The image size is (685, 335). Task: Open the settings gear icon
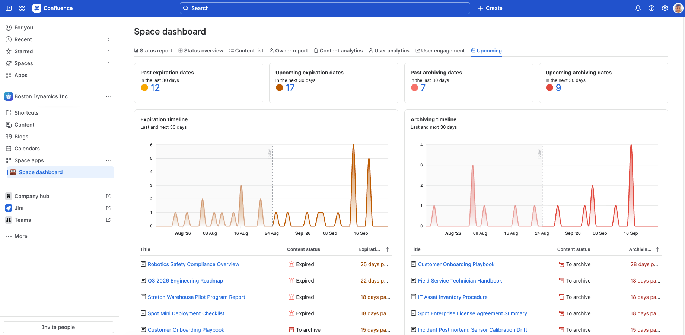point(665,8)
